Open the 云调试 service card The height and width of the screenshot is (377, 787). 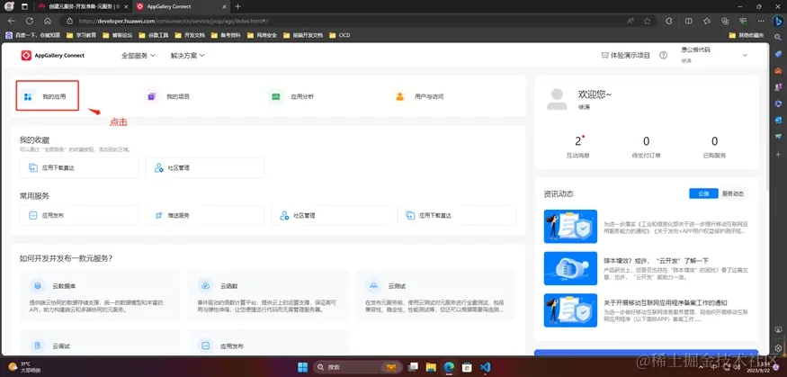[x=99, y=343]
